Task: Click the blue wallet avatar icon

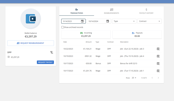Action: 31,19
